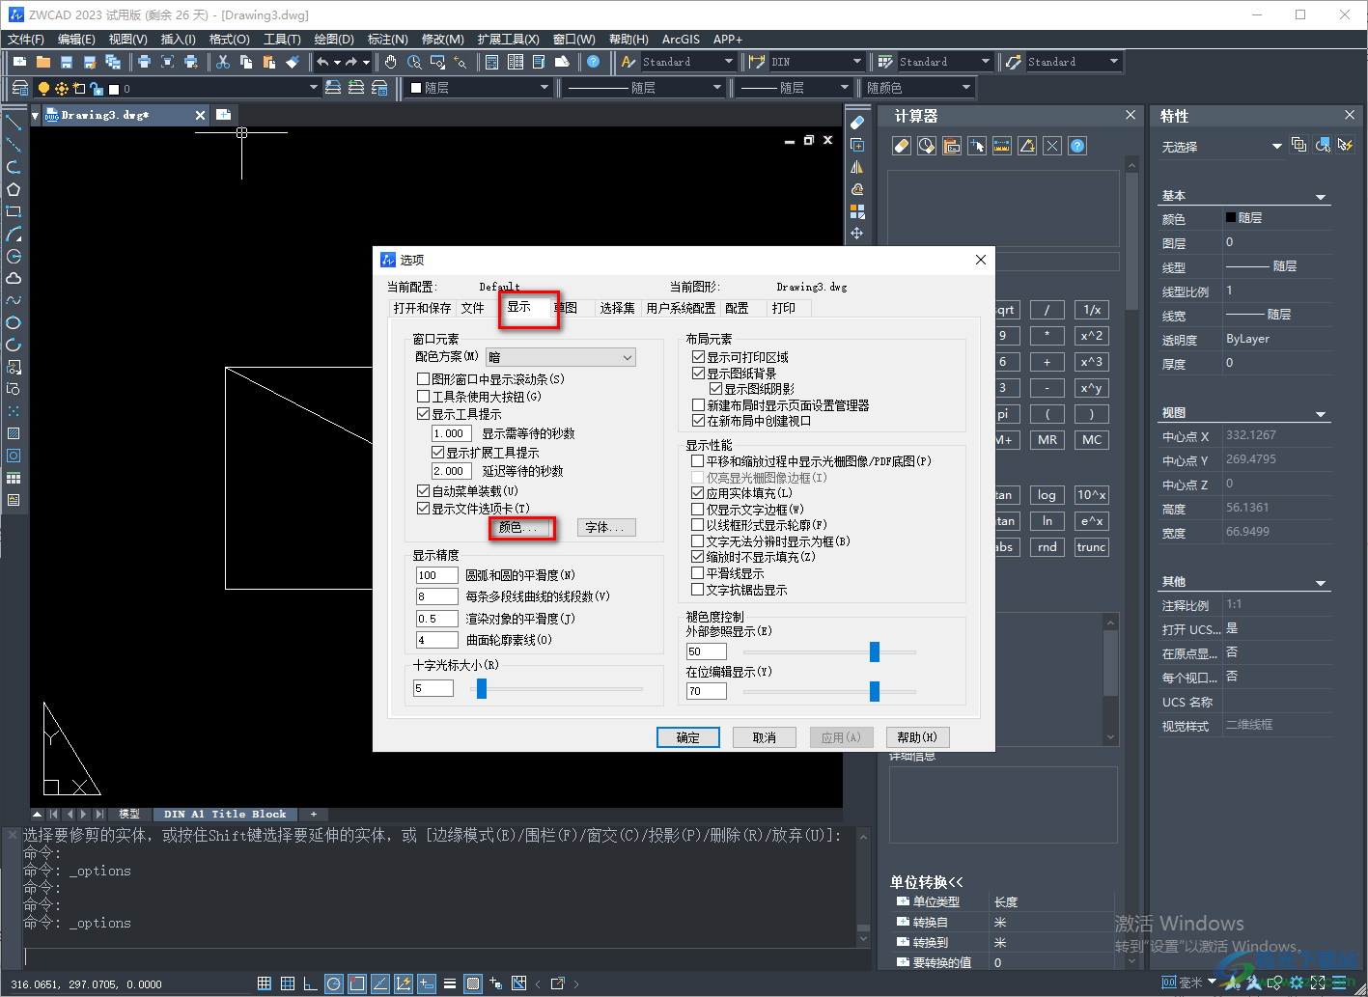The height and width of the screenshot is (997, 1368).
Task: Switch to 选择集 tab in Options
Action: (x=617, y=308)
